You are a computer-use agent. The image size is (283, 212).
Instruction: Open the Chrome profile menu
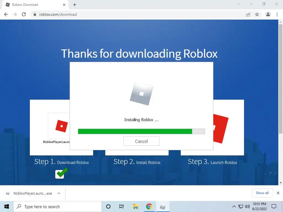coord(268,14)
